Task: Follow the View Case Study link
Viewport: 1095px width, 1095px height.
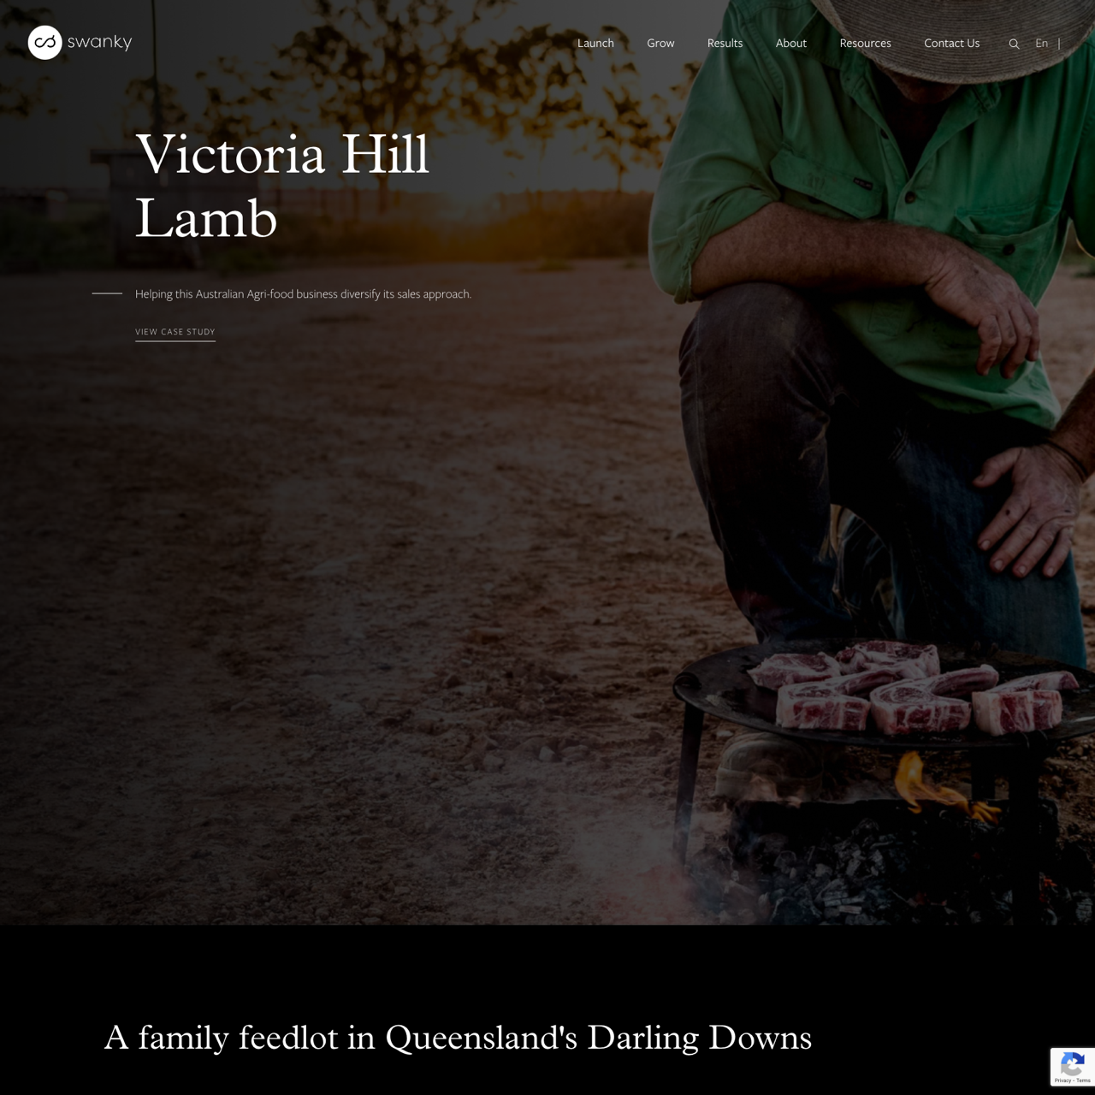Action: (x=175, y=332)
